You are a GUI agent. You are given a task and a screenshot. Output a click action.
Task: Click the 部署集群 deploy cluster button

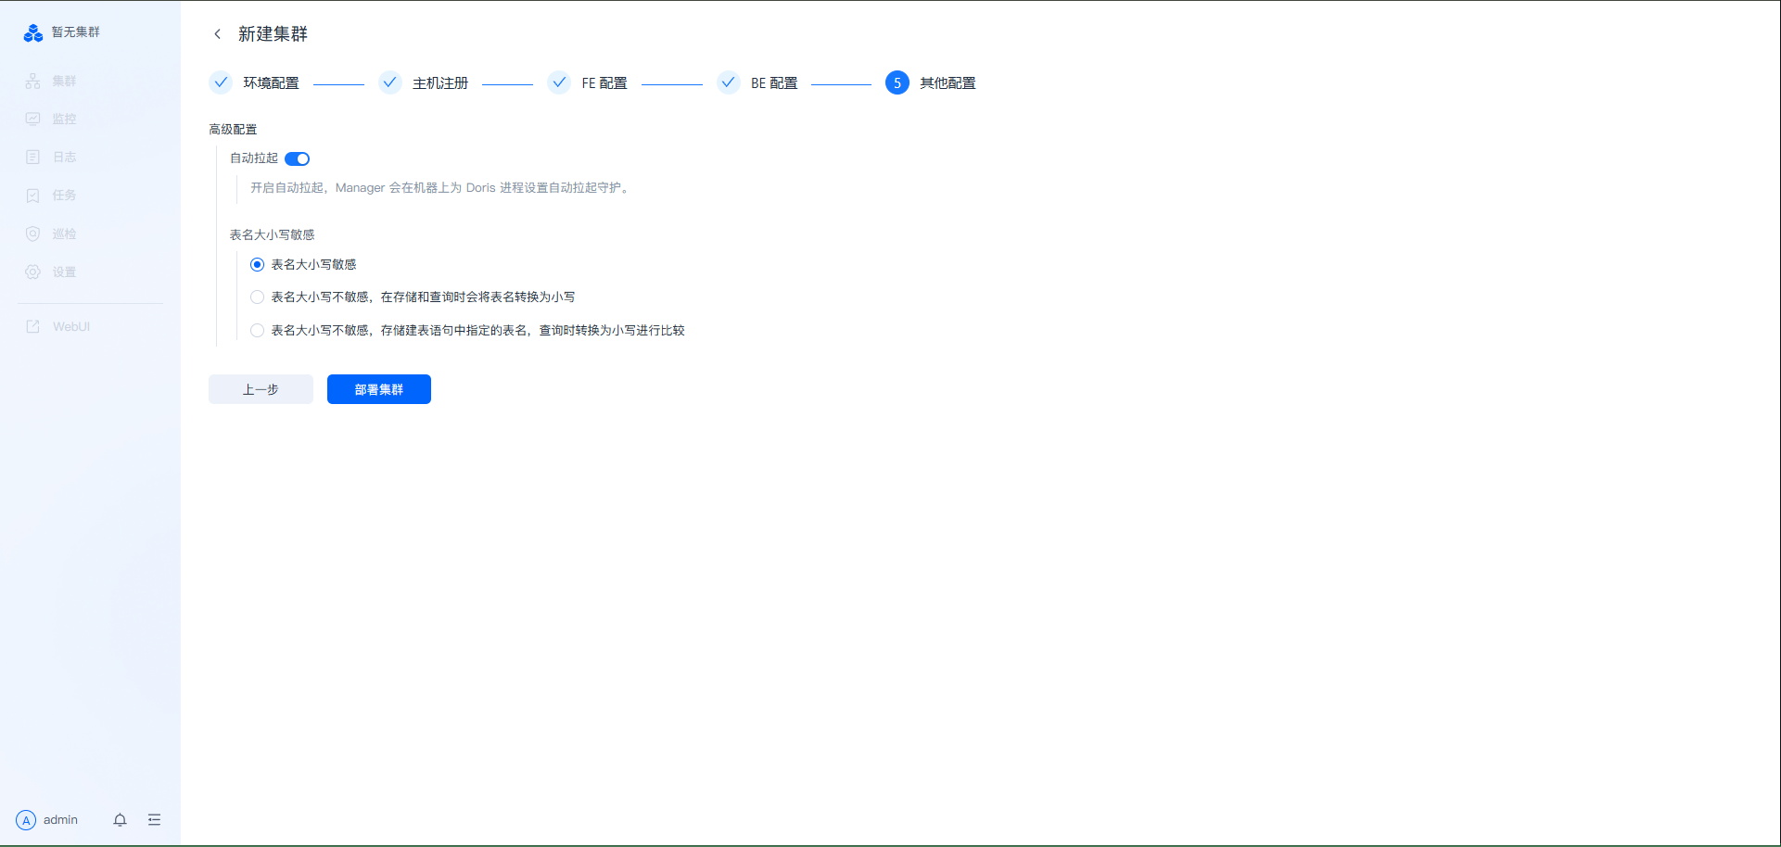(378, 389)
